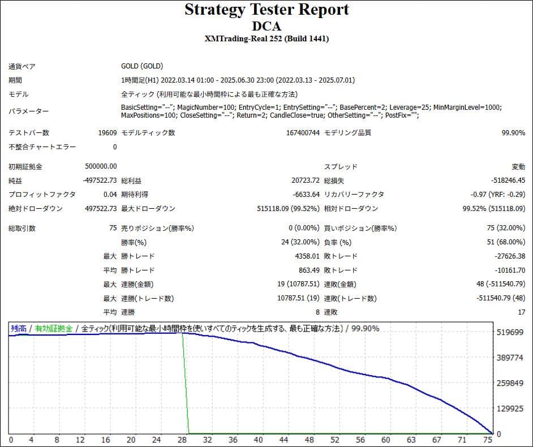Click the モデリング品質 value 99.90%
533x447 pixels.
click(x=513, y=133)
